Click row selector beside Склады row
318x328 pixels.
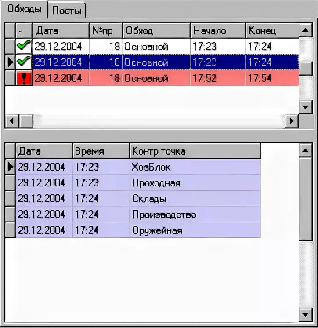[10, 199]
